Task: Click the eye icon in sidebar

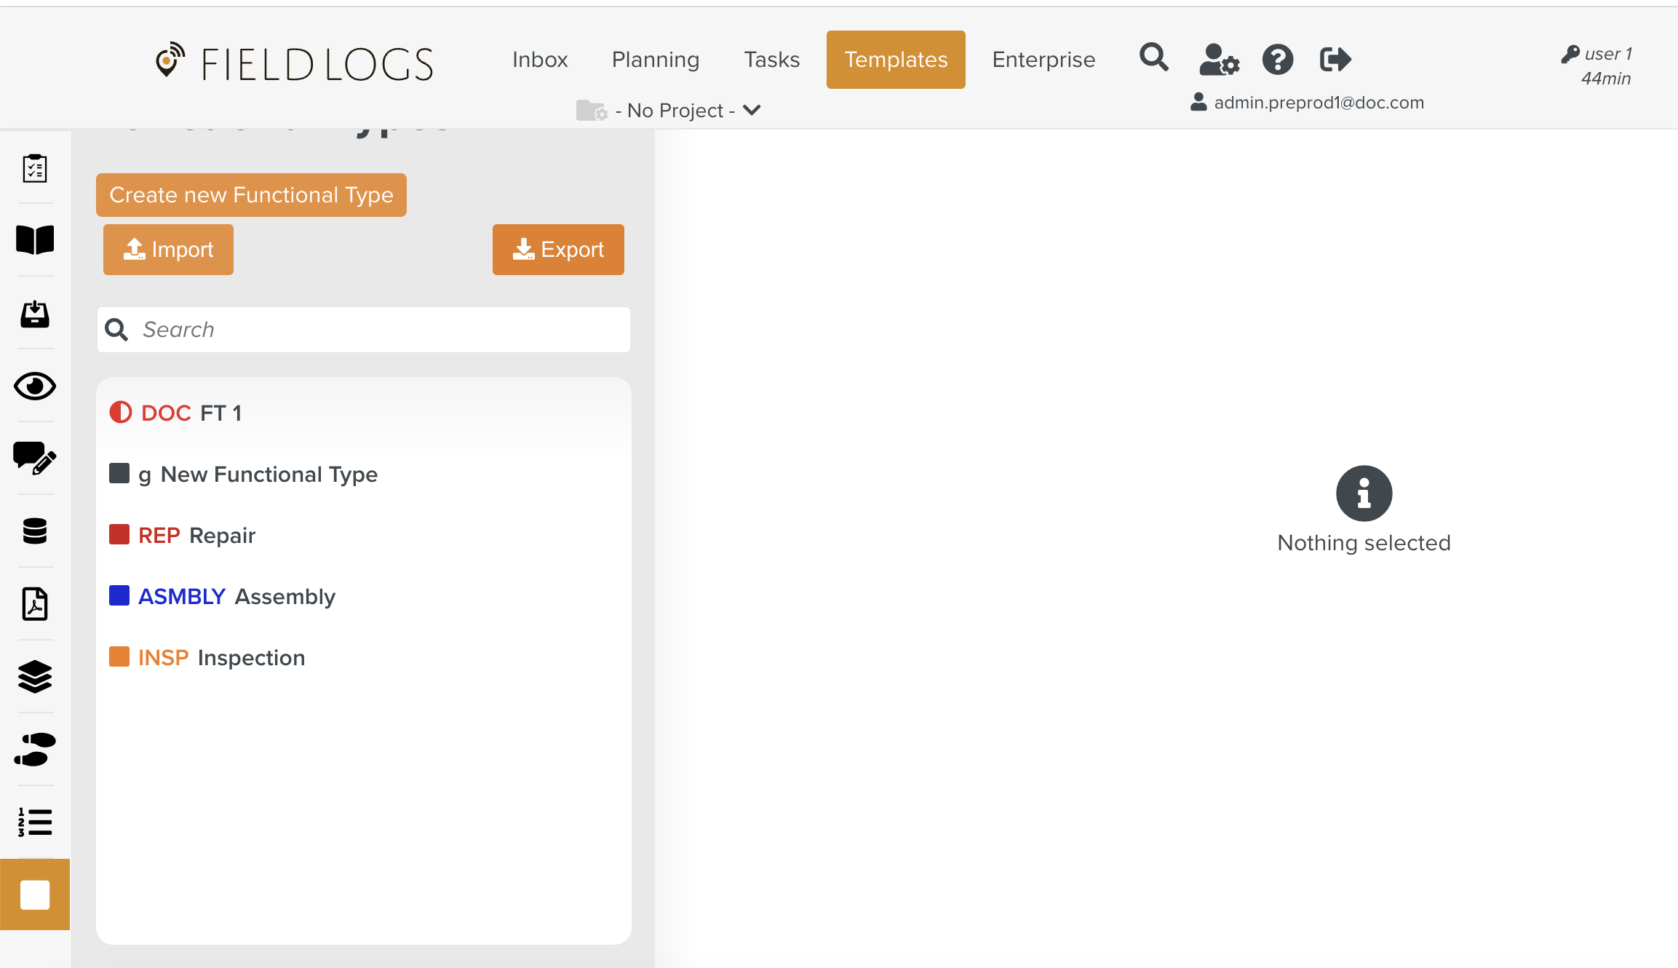Action: [34, 386]
